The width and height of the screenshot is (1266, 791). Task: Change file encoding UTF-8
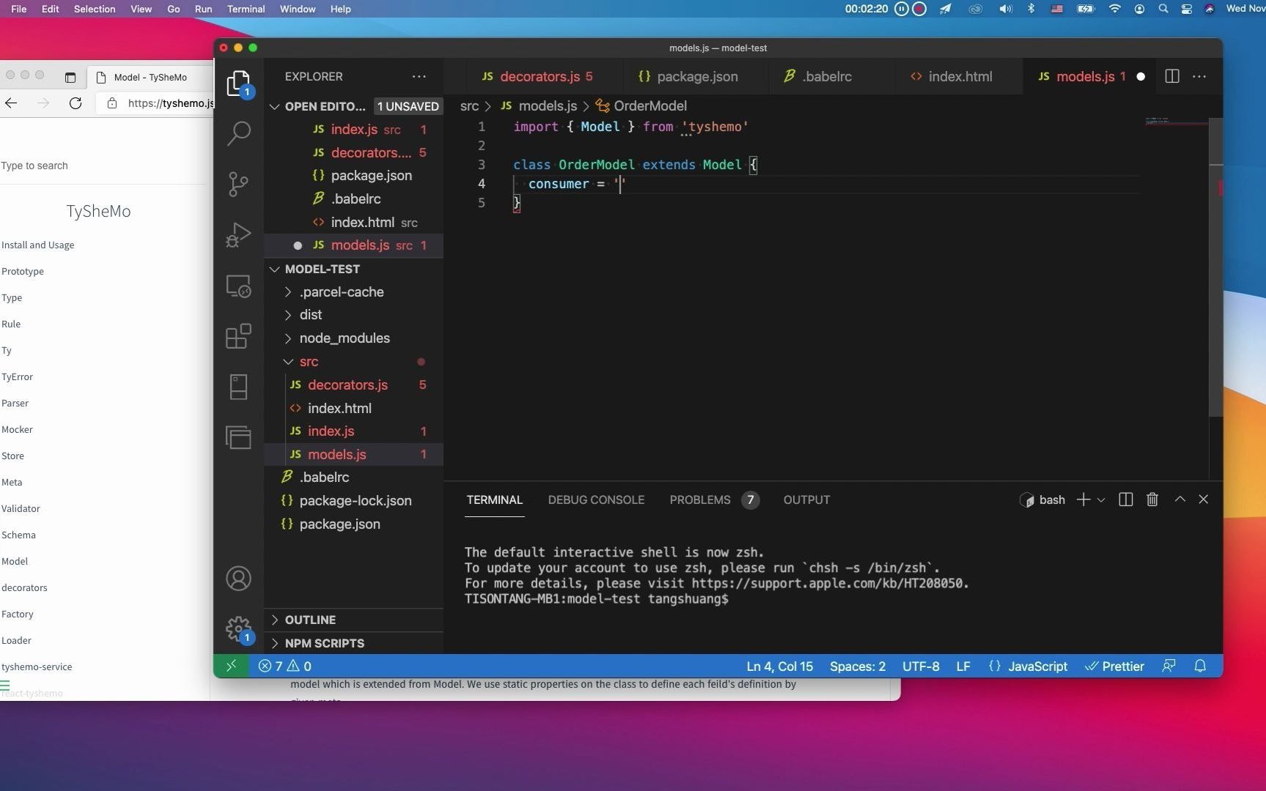pos(921,666)
